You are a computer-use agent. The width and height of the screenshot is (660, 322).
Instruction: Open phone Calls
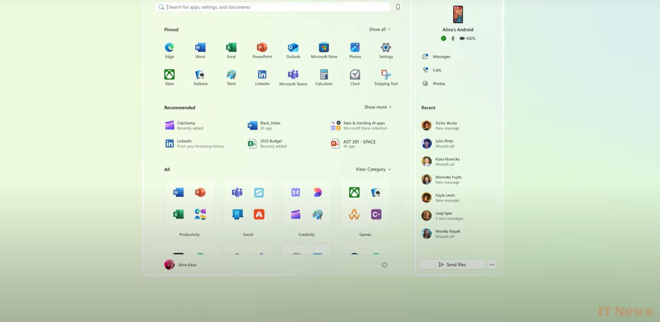click(x=432, y=70)
